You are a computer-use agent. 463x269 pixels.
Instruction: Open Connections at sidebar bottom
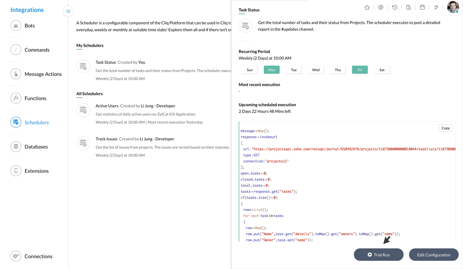pos(38,256)
